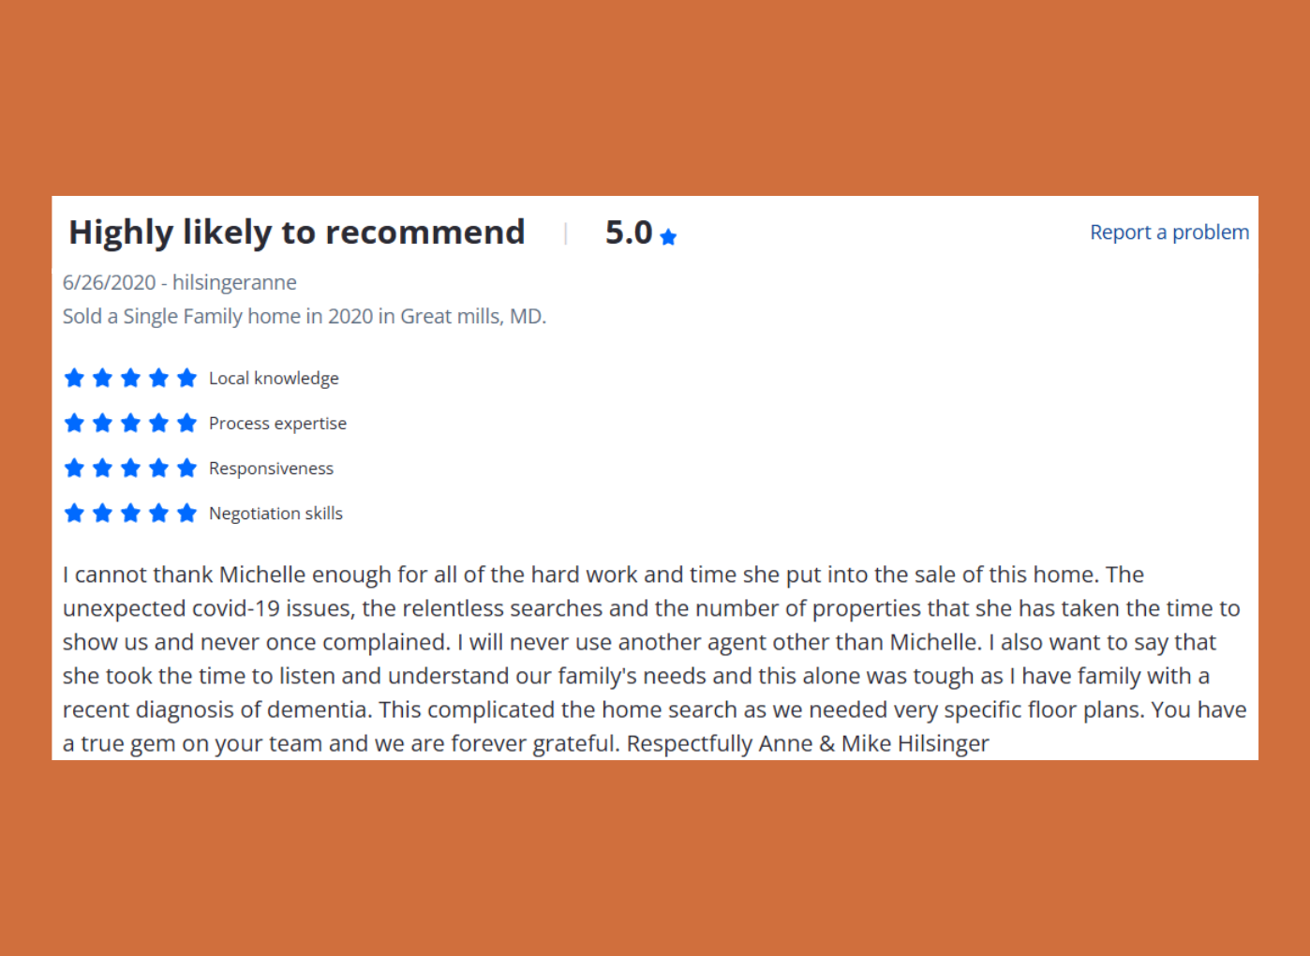Click the review paragraph thanking Michelle
The width and height of the screenshot is (1310, 956).
(x=654, y=659)
